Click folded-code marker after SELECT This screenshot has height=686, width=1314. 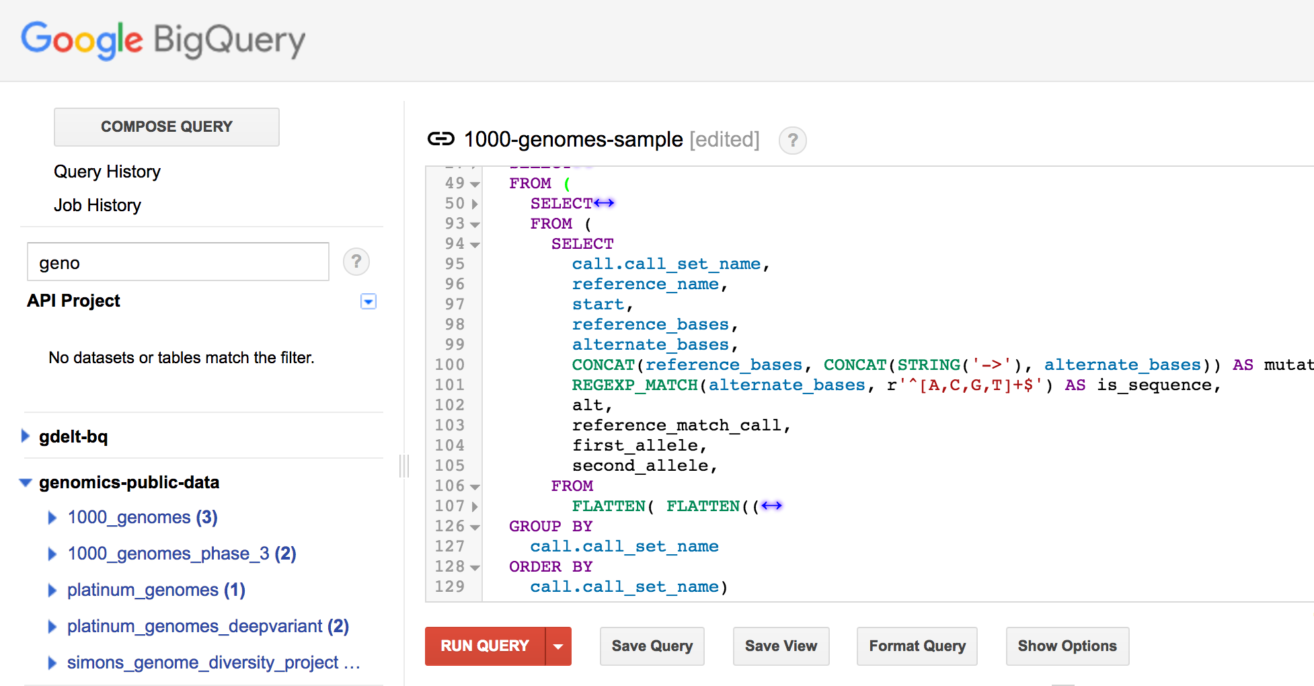click(x=604, y=203)
